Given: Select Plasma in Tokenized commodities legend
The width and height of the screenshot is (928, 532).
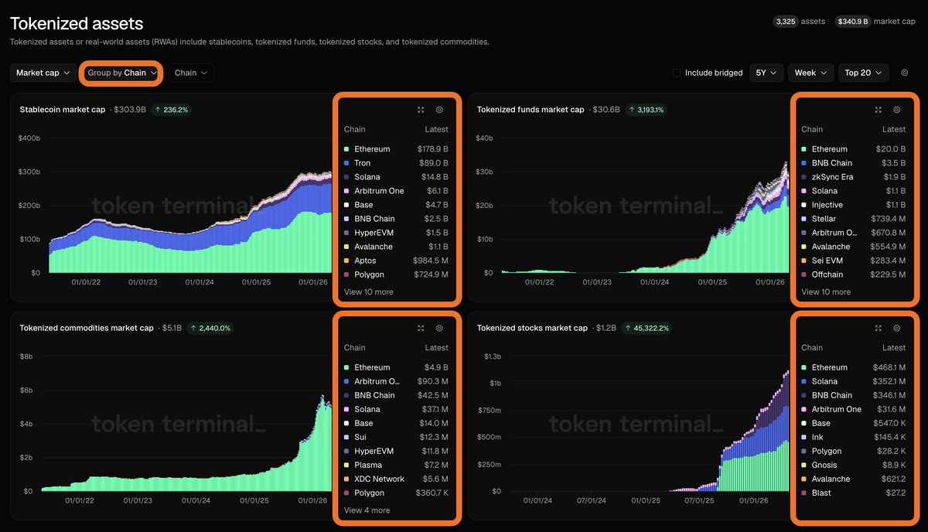Looking at the screenshot, I should (396, 465).
